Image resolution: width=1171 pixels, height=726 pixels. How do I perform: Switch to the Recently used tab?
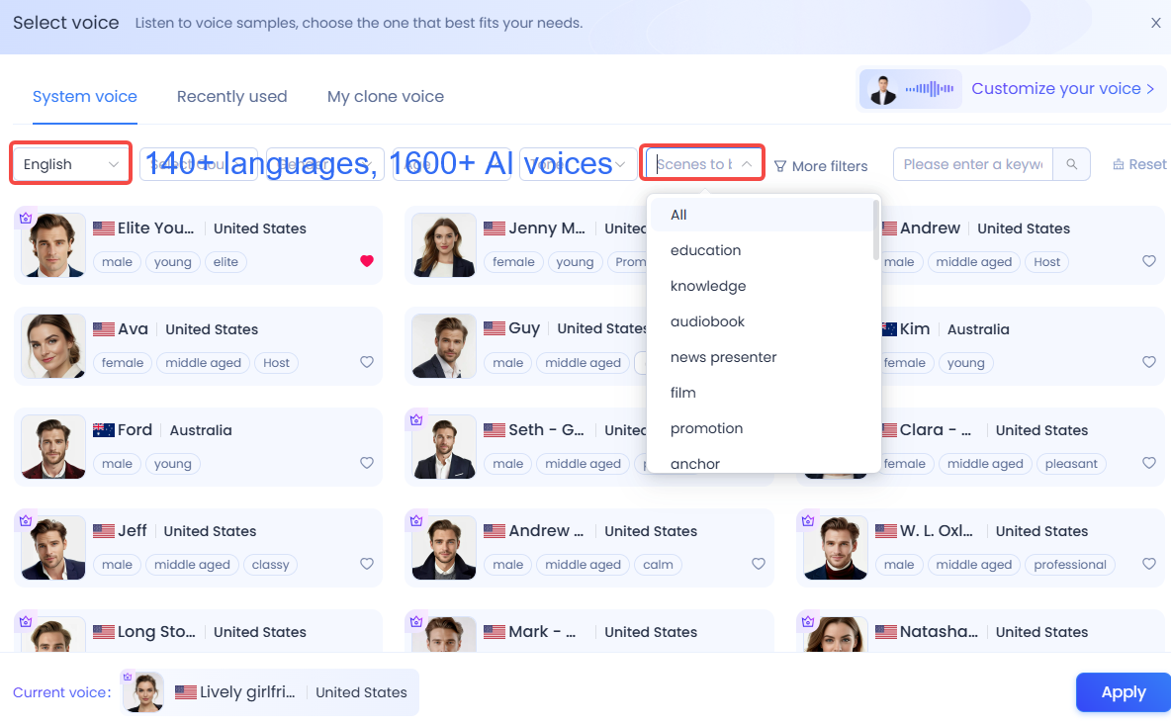click(231, 97)
